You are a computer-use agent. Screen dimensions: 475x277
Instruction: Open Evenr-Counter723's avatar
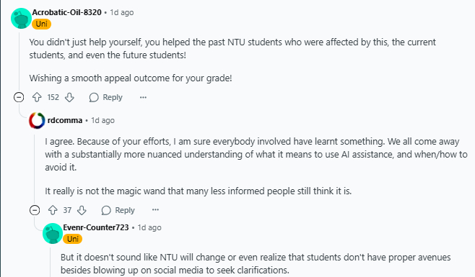click(x=53, y=233)
